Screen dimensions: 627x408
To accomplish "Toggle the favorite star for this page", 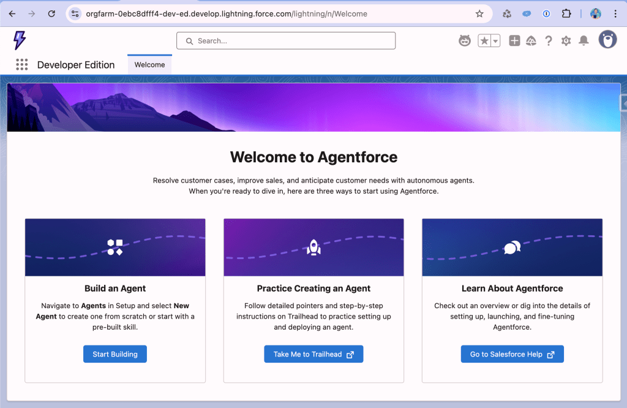I will pyautogui.click(x=486, y=40).
